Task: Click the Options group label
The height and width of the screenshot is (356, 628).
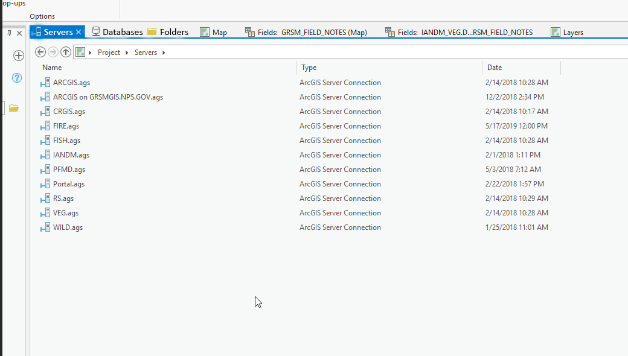Action: (x=42, y=16)
